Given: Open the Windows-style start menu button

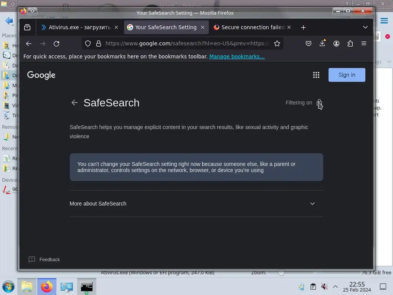Looking at the screenshot, I should [x=8, y=287].
